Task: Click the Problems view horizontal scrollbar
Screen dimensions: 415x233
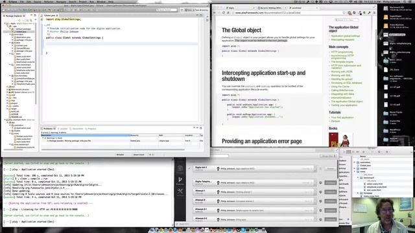Action: pyautogui.click(x=113, y=150)
